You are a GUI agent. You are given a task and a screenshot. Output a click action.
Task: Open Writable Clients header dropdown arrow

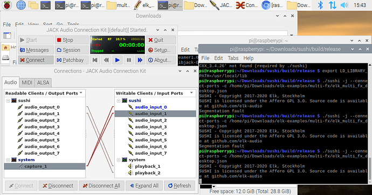pos(191,93)
